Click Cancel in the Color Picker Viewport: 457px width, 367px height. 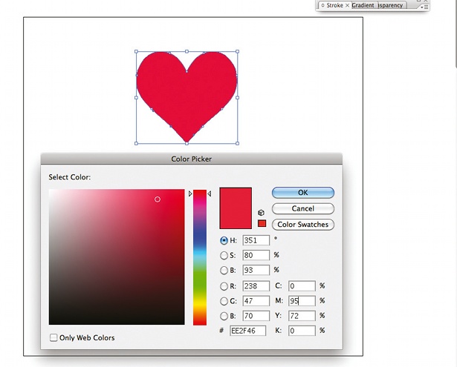tap(303, 208)
